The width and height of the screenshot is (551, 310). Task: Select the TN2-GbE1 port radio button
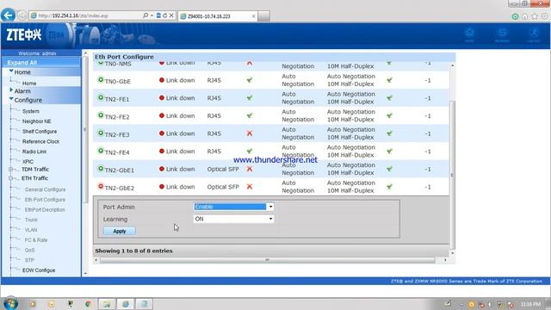[101, 169]
